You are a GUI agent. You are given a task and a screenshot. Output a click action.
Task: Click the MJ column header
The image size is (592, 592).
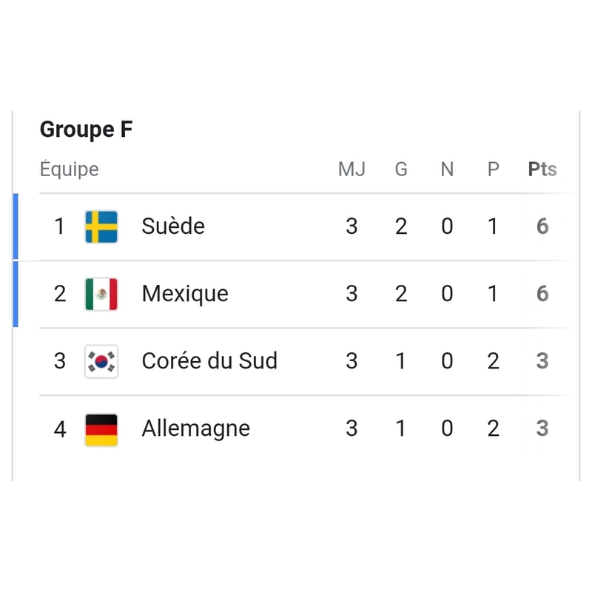pos(351,169)
